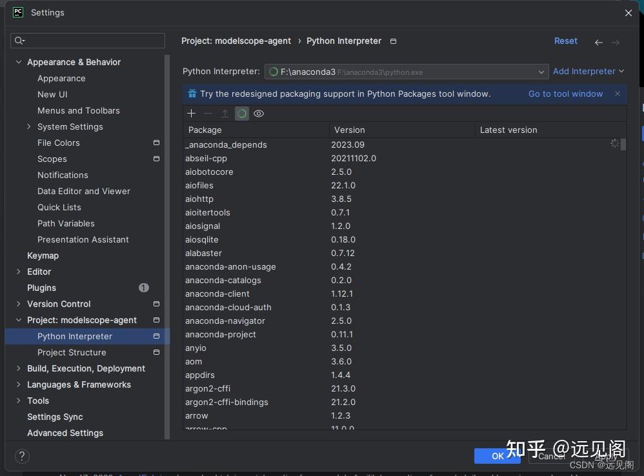
Task: Expand the Editor settings tree
Action: 18,272
